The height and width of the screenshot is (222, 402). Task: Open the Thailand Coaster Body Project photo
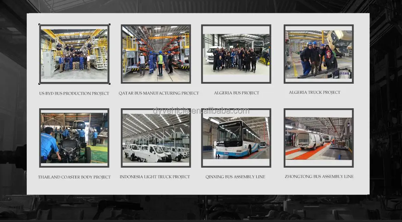(74, 138)
